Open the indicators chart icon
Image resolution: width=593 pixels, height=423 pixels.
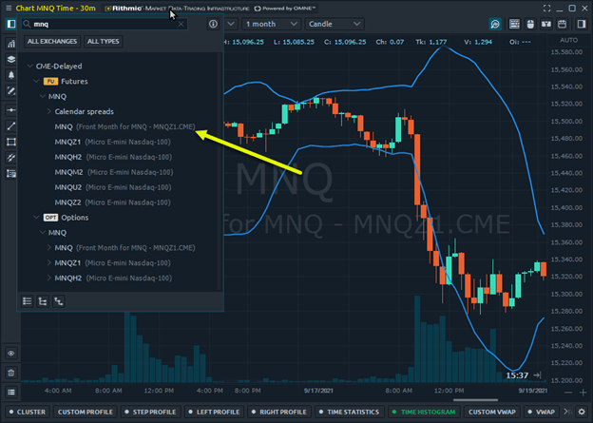tap(11, 44)
